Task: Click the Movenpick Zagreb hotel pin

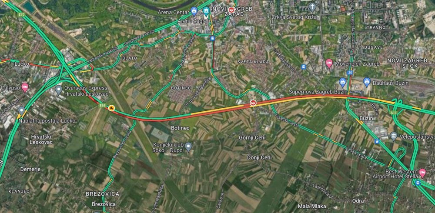Action: [x=329, y=63]
